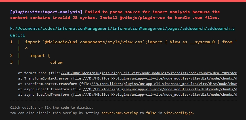The image size is (246, 120).
Task: Open the async Object.transform file link
Action: tap(160, 89)
